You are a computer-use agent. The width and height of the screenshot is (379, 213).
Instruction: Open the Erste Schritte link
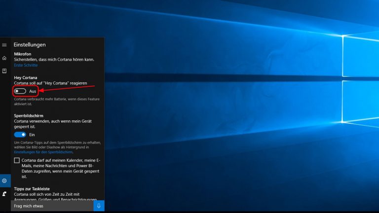coord(25,65)
